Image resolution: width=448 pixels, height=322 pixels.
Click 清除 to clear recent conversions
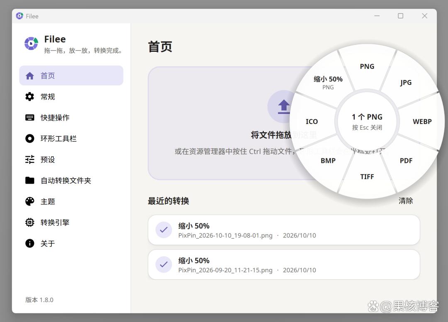click(x=406, y=201)
